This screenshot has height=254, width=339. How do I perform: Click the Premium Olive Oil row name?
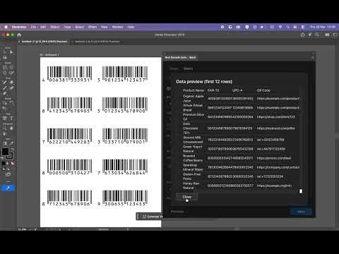click(x=194, y=116)
